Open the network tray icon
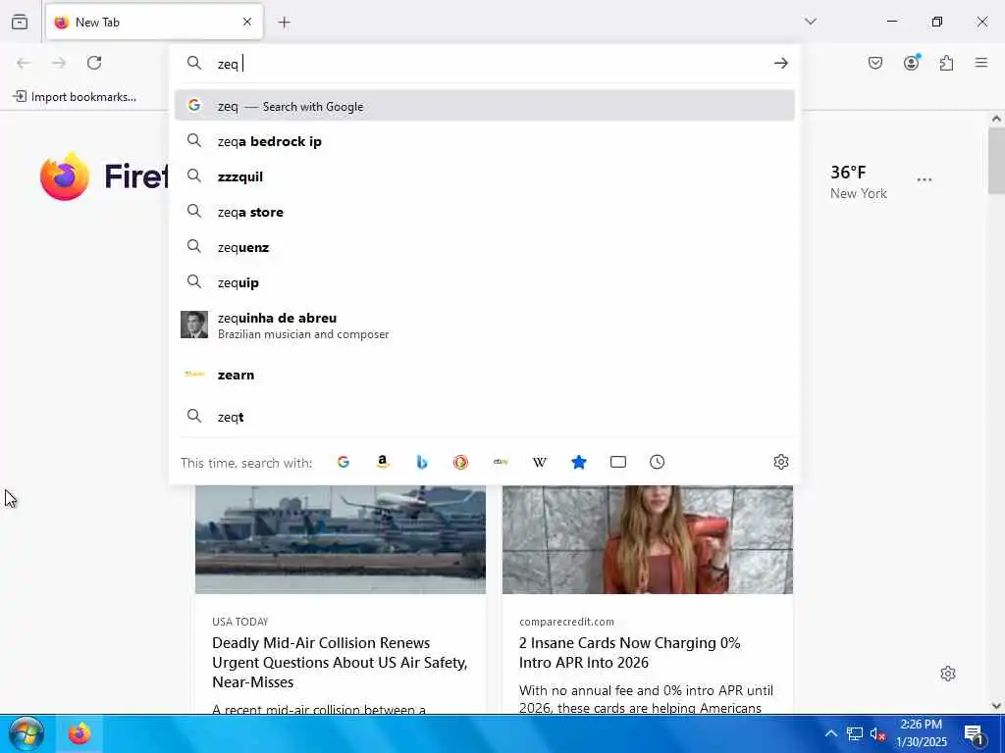Image resolution: width=1005 pixels, height=753 pixels. (x=855, y=733)
